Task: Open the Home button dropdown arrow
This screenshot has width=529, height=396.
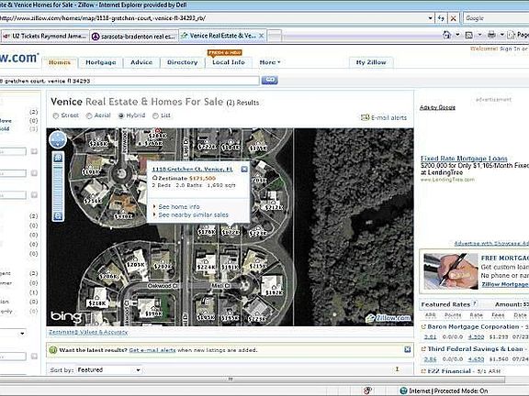Action: coord(457,35)
